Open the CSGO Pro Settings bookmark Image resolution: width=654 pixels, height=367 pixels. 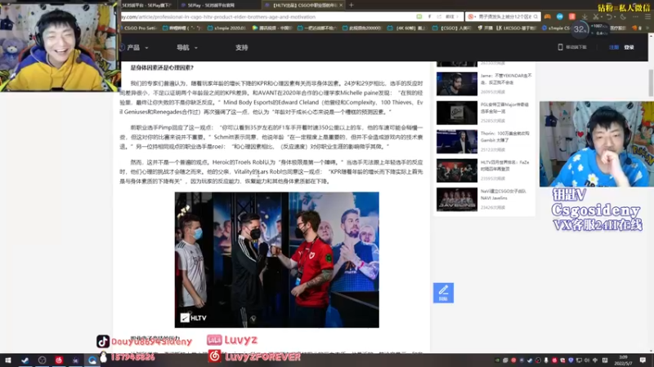[139, 28]
